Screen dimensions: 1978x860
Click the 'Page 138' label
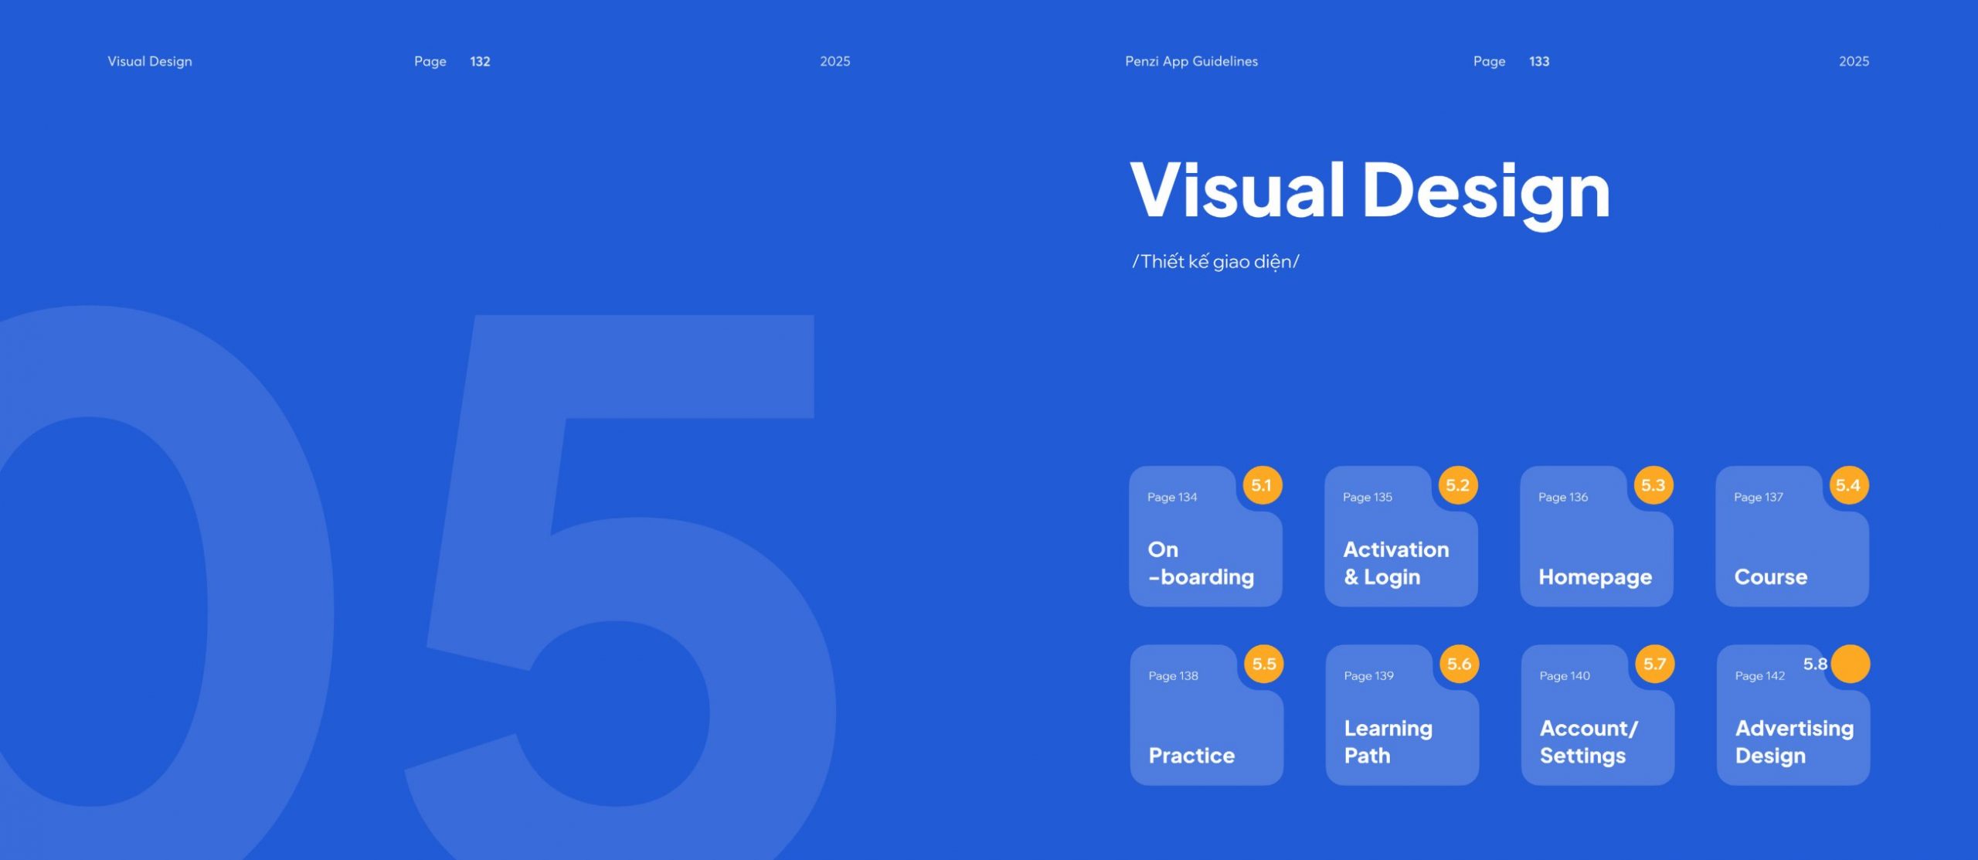pos(1173,675)
